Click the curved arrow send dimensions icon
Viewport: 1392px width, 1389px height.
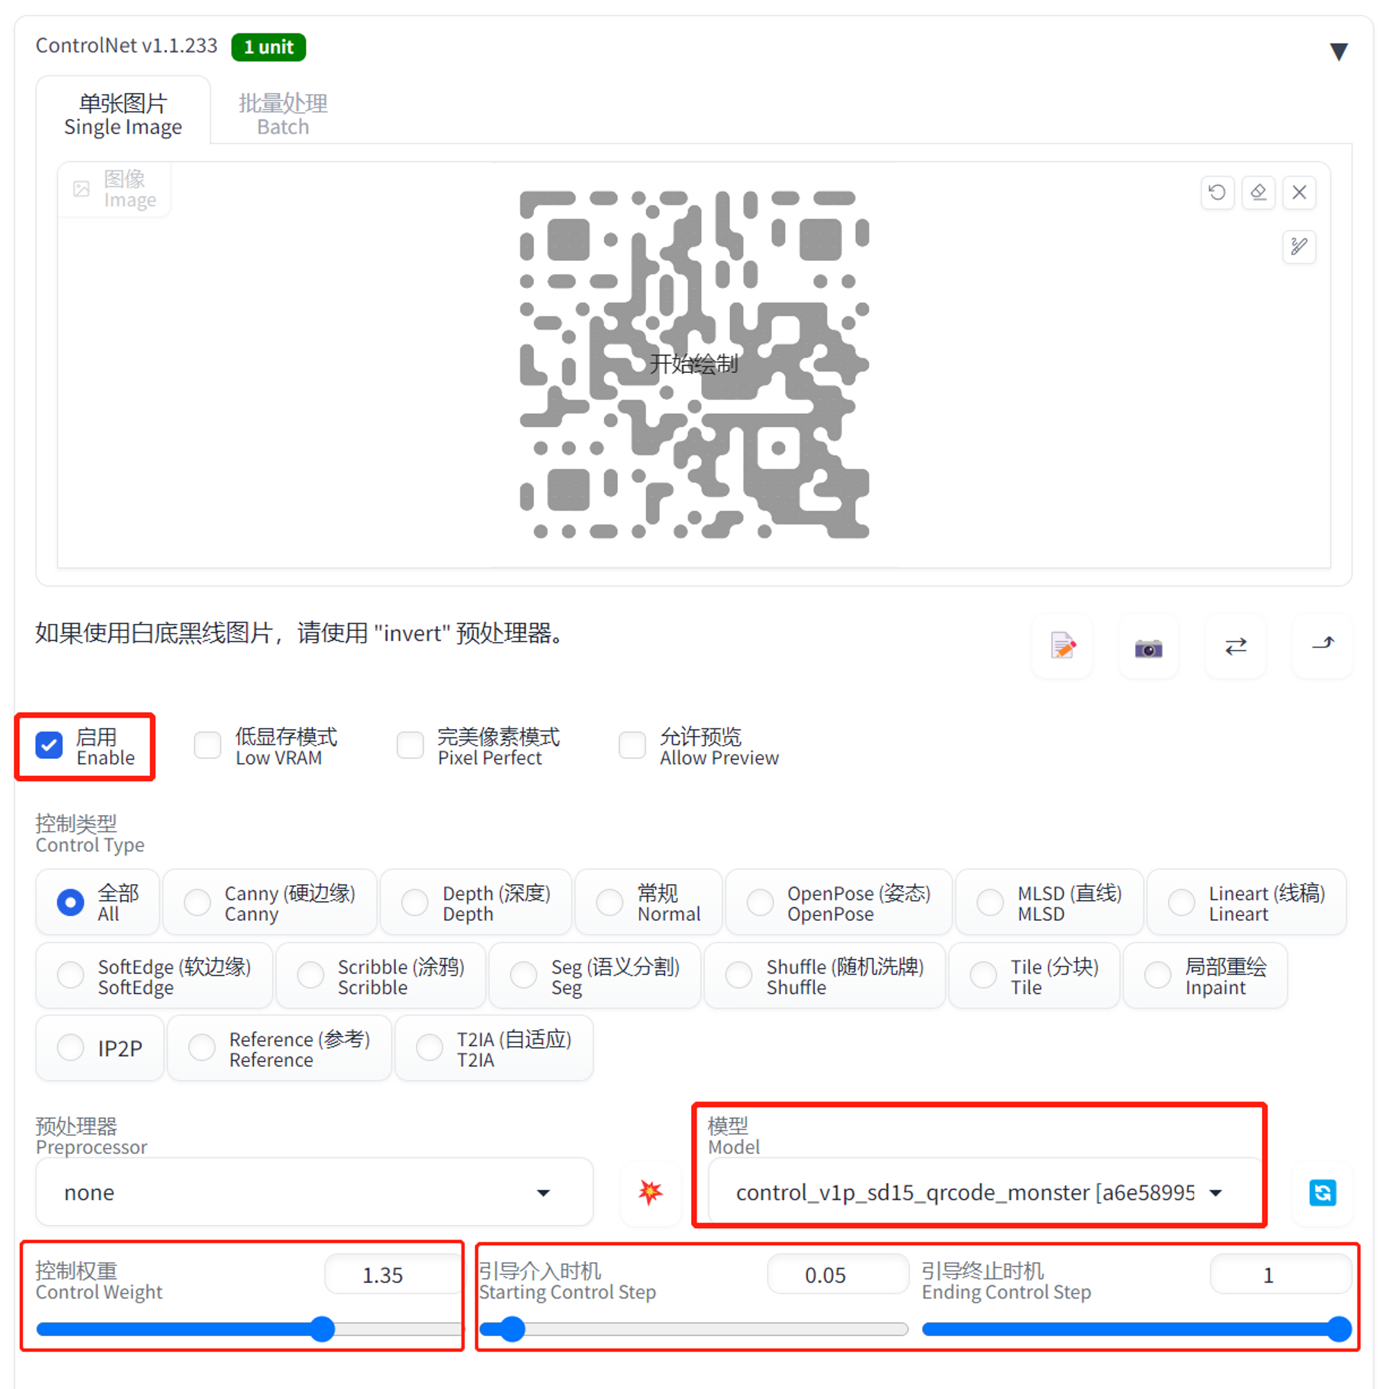1323,647
